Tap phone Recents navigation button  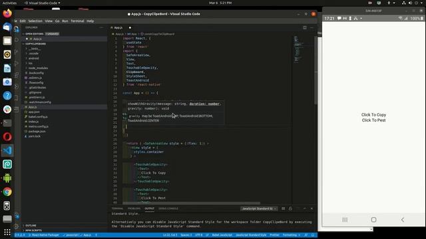pos(345,220)
